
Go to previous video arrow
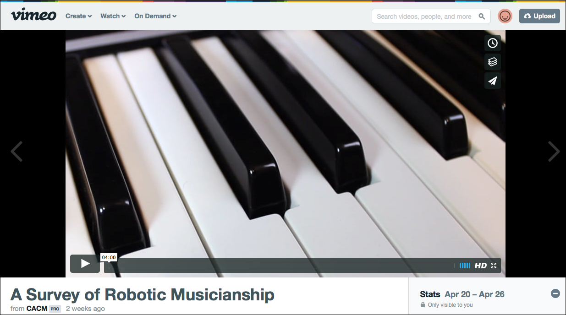tap(16, 151)
